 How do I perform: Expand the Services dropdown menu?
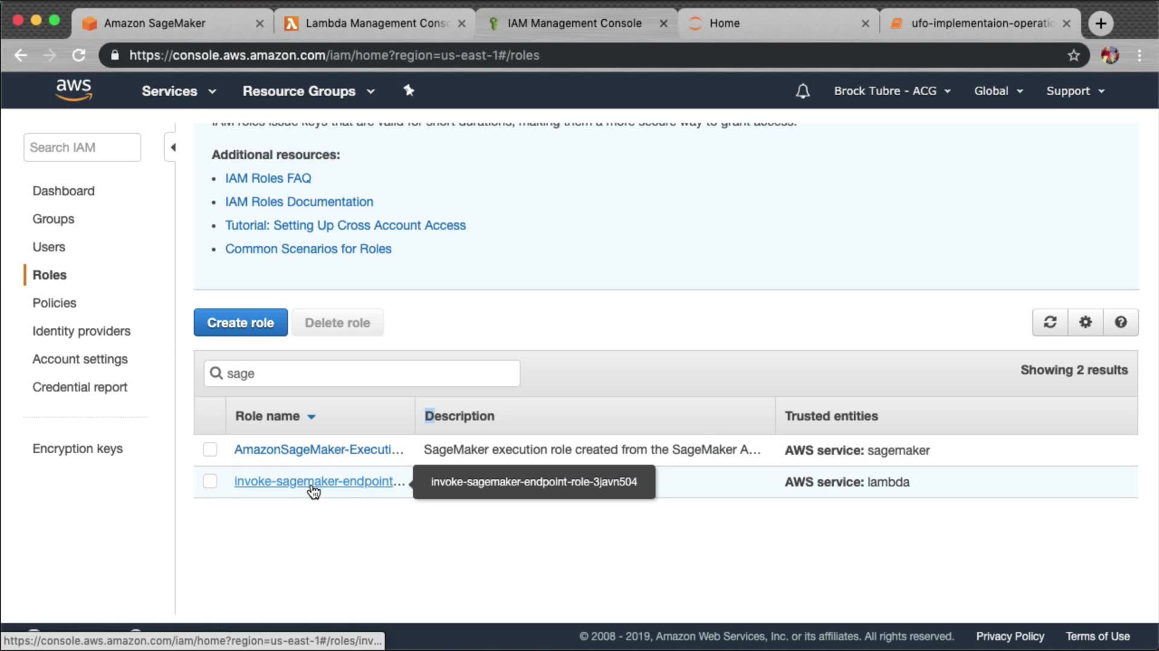pyautogui.click(x=179, y=91)
